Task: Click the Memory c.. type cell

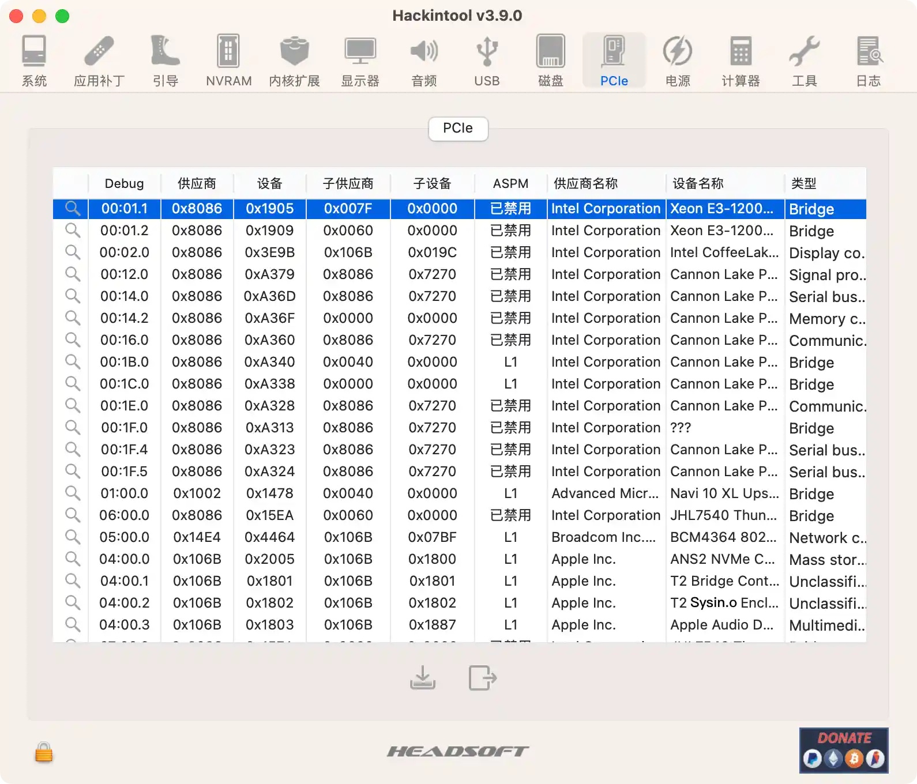Action: click(x=826, y=318)
